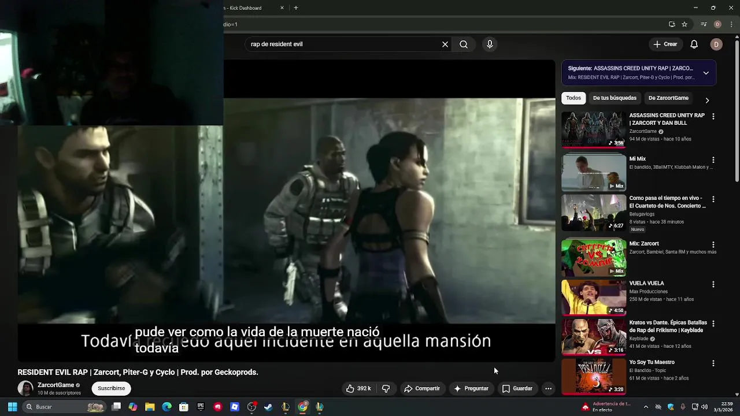Open Chrome profile avatar
740x416 pixels.
[x=717, y=24]
